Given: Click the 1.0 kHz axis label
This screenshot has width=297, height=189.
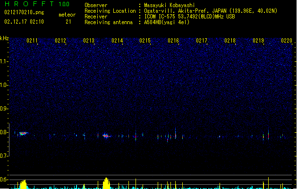Looking at the screenshot, I should (x=4, y=85).
